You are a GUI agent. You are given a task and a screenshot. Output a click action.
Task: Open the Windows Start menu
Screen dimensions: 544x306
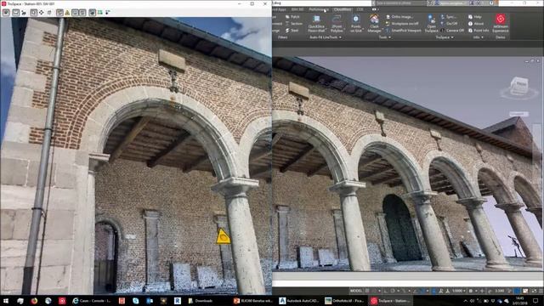pyautogui.click(x=6, y=301)
